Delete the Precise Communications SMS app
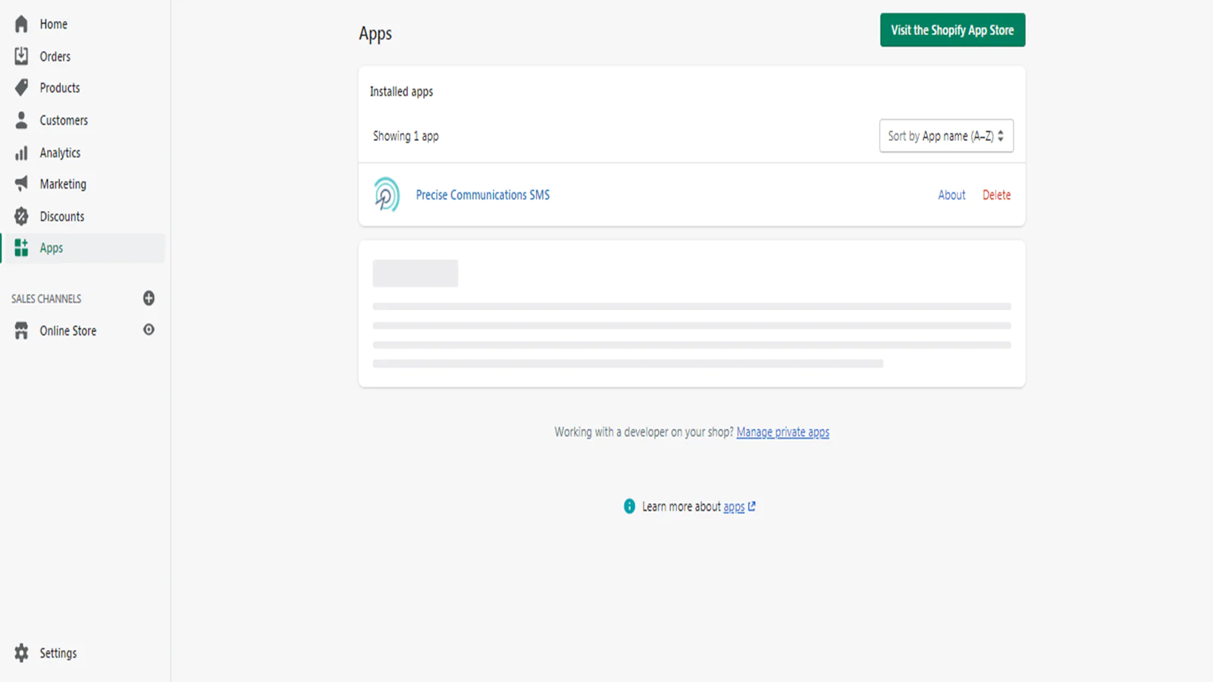 996,195
